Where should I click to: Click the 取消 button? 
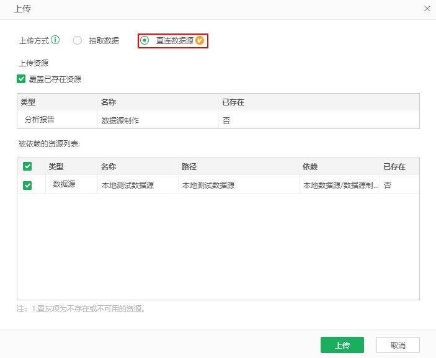(398, 345)
